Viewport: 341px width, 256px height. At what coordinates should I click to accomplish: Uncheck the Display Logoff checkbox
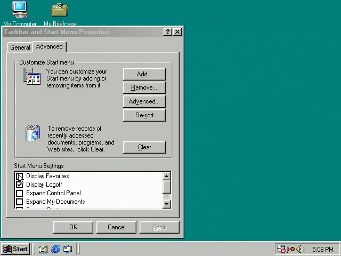tap(20, 185)
